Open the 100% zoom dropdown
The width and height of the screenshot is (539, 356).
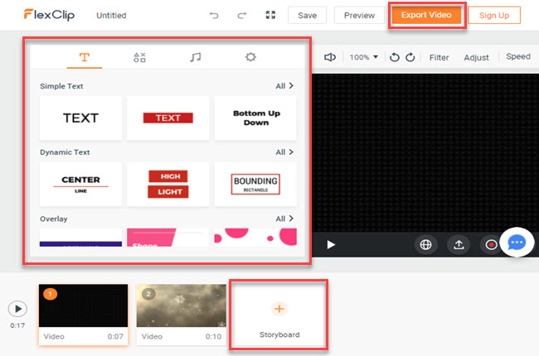point(364,57)
